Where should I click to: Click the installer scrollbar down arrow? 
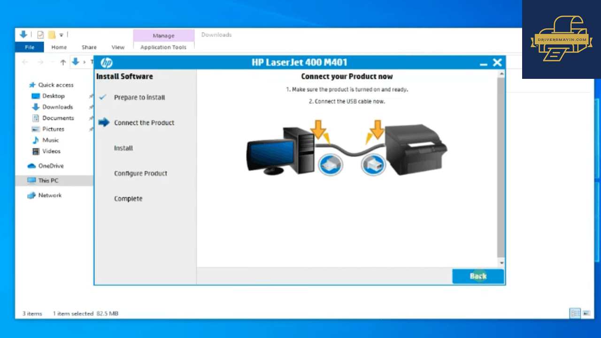tap(501, 263)
